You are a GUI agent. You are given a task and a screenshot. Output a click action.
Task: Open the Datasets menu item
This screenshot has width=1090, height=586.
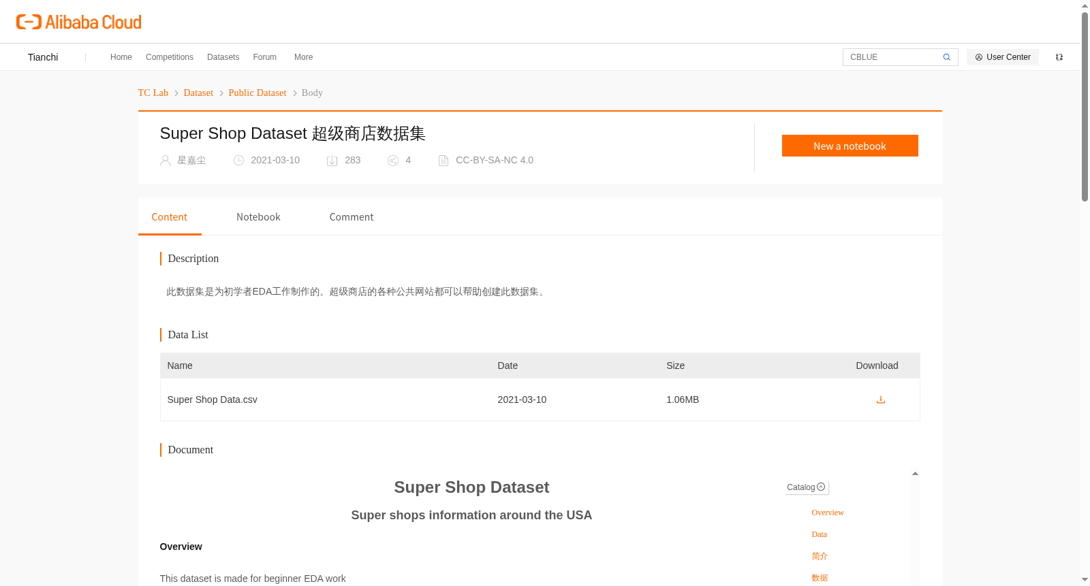point(223,57)
